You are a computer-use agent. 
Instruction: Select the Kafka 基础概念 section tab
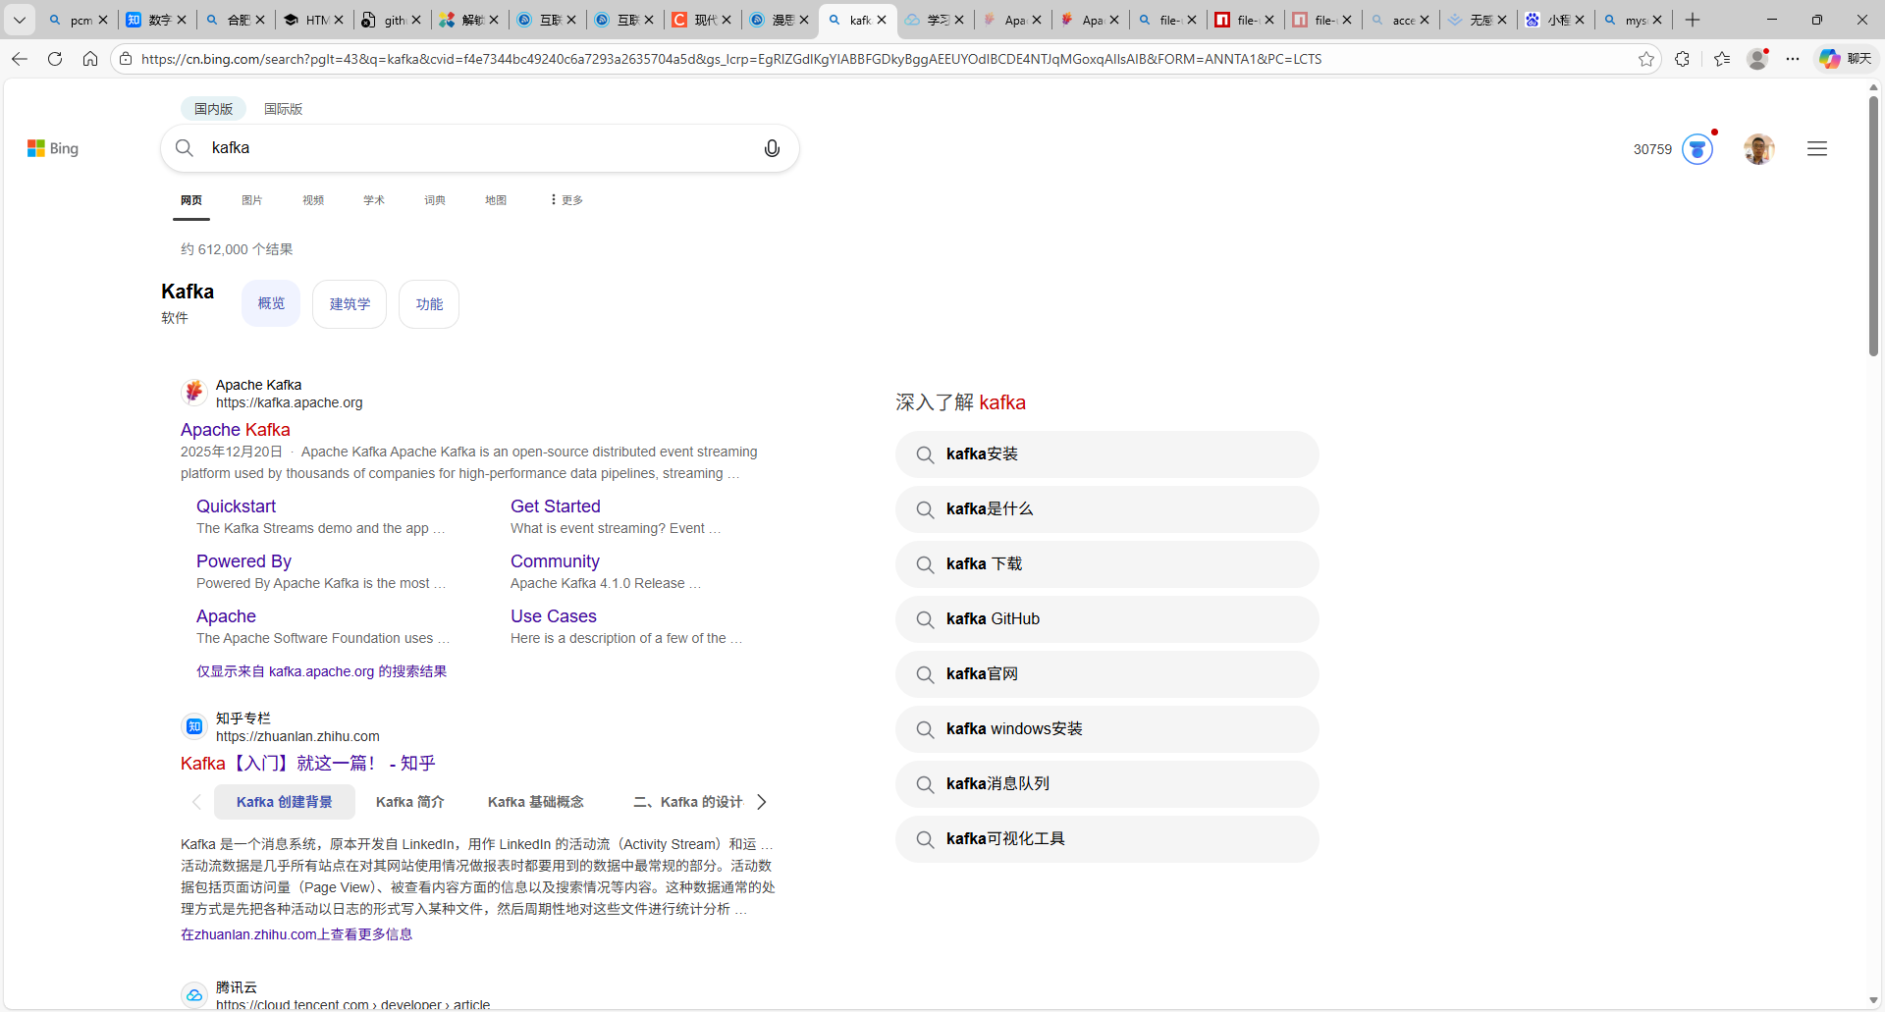[x=536, y=802]
